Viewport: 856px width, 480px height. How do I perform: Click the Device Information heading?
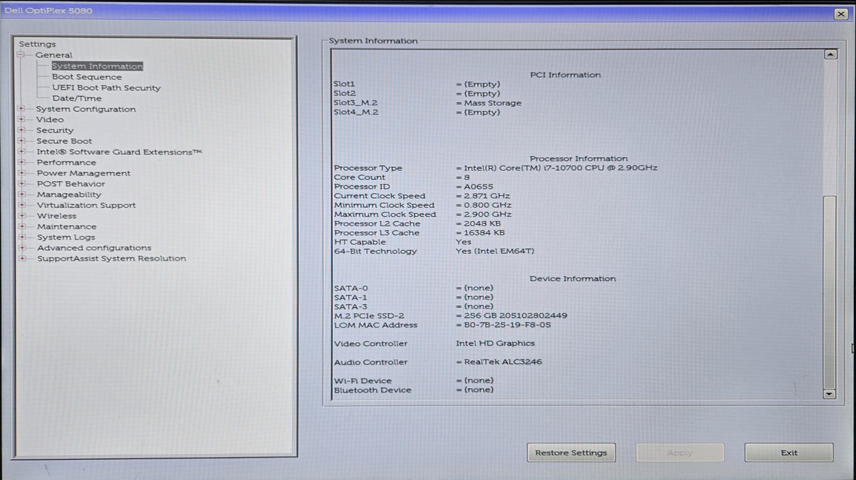[572, 278]
